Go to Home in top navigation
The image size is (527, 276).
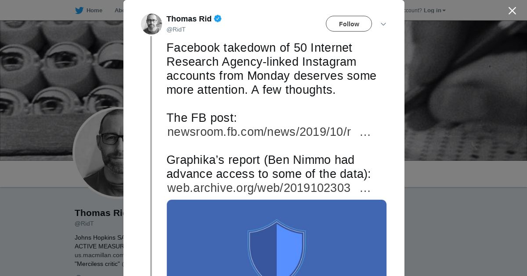(94, 11)
